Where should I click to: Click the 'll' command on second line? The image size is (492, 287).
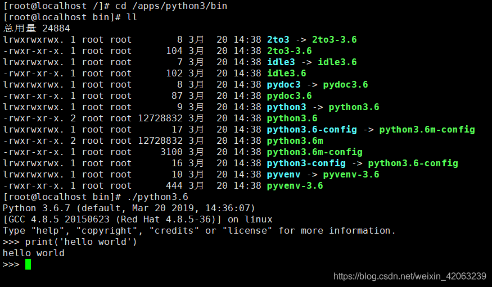pyautogui.click(x=132, y=17)
